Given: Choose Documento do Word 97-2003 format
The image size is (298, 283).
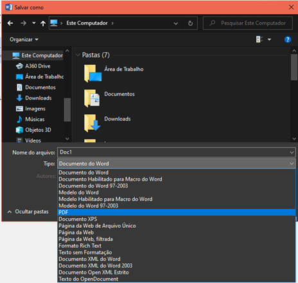Looking at the screenshot, I should [177, 185].
